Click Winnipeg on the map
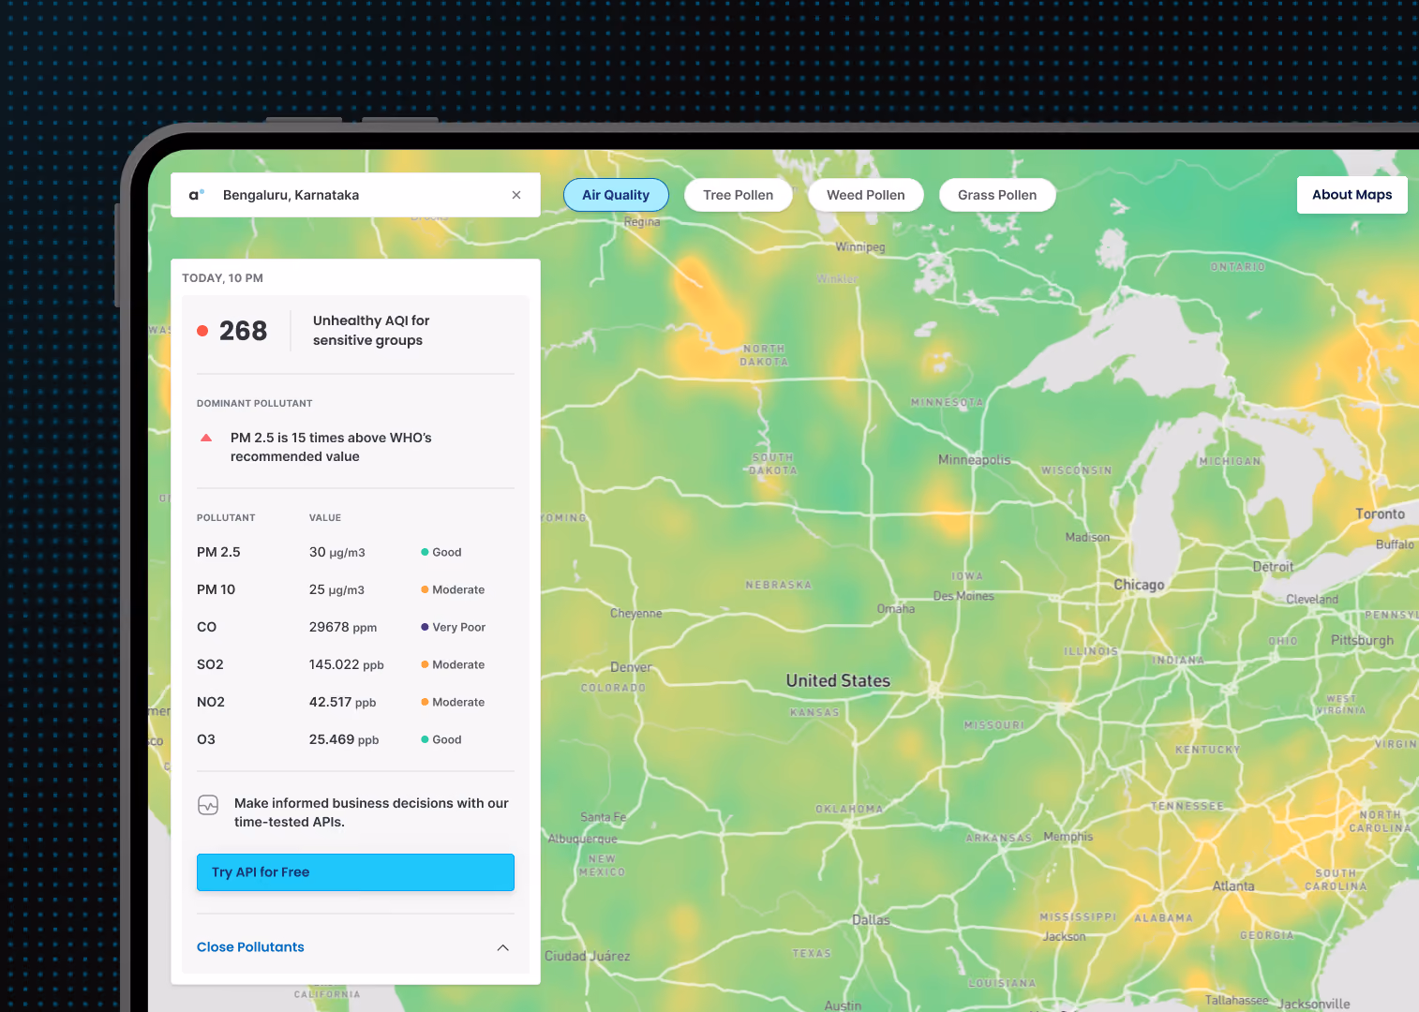Screen dimensions: 1419x1012 (x=860, y=247)
